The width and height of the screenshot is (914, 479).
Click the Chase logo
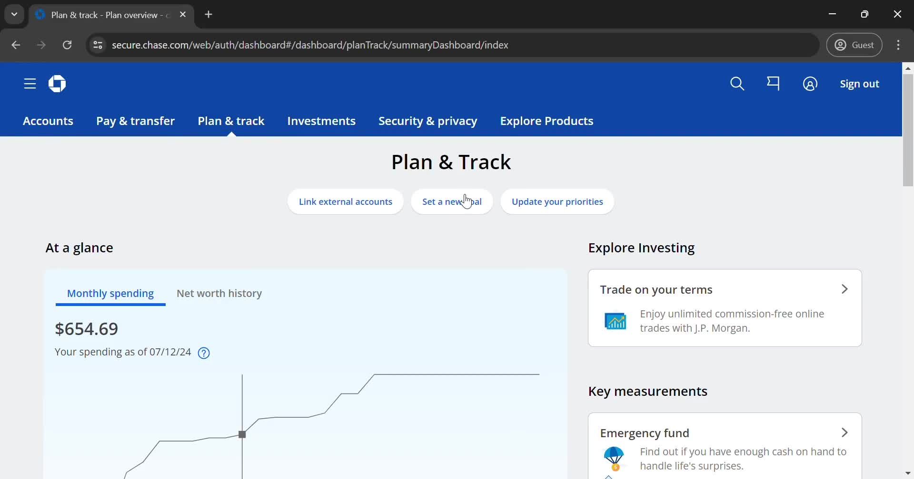(x=57, y=84)
